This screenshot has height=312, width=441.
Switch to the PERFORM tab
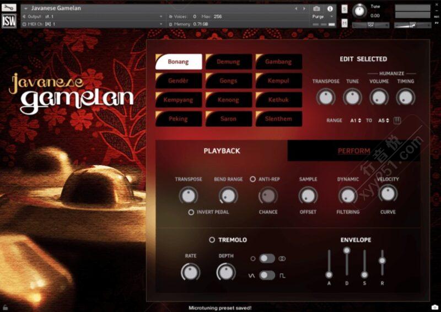pyautogui.click(x=354, y=151)
